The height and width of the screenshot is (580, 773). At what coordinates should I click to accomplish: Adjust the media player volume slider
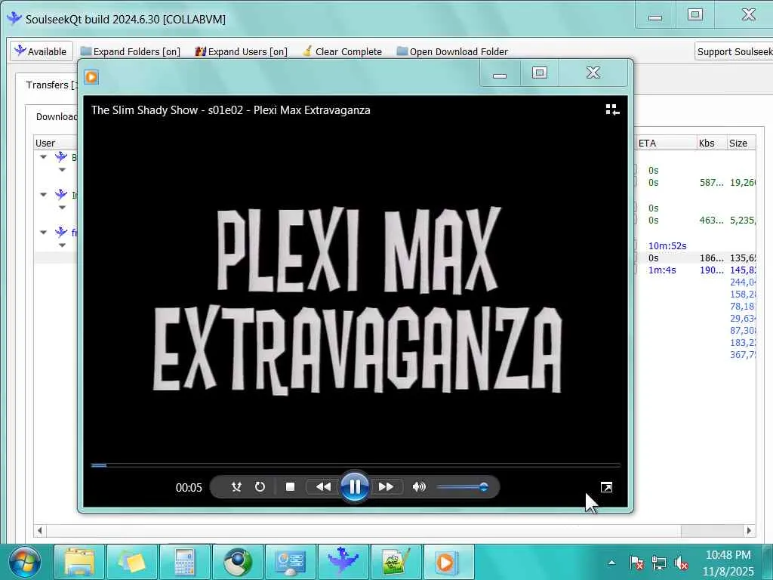(x=463, y=487)
